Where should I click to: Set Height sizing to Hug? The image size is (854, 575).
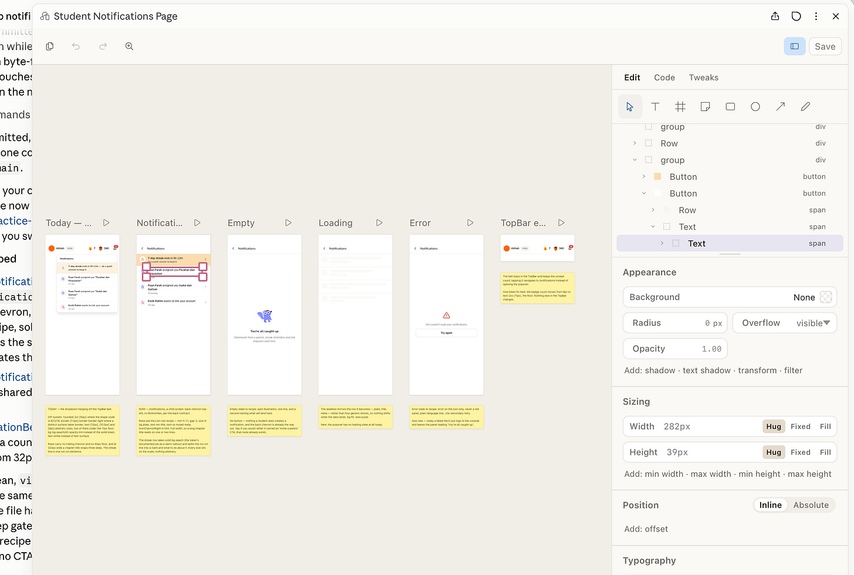pos(774,452)
